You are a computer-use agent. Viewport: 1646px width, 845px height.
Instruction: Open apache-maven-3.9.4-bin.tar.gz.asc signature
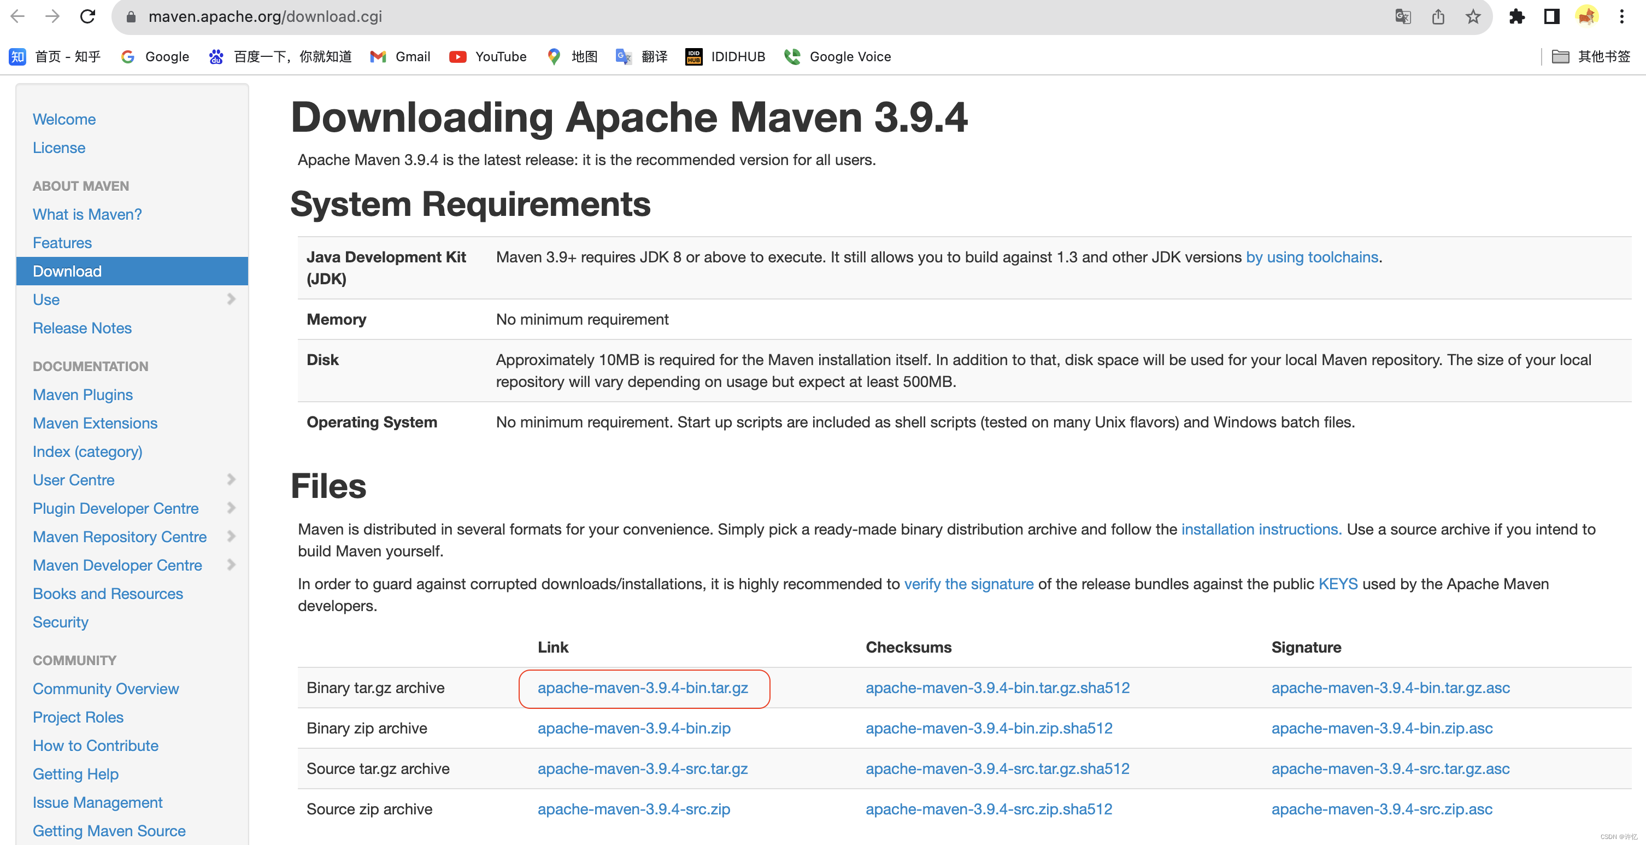(1390, 688)
